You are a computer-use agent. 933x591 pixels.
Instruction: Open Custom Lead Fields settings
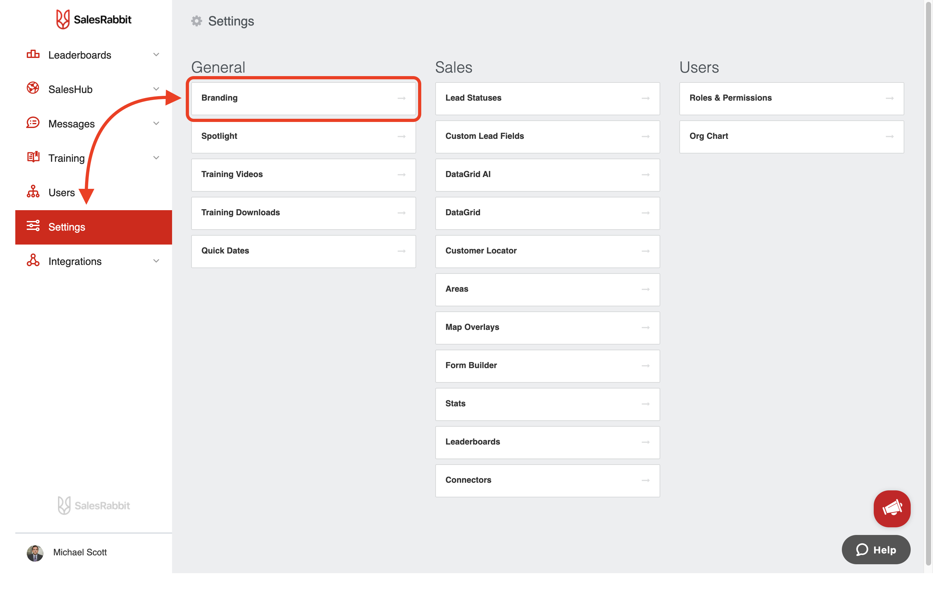click(x=547, y=137)
